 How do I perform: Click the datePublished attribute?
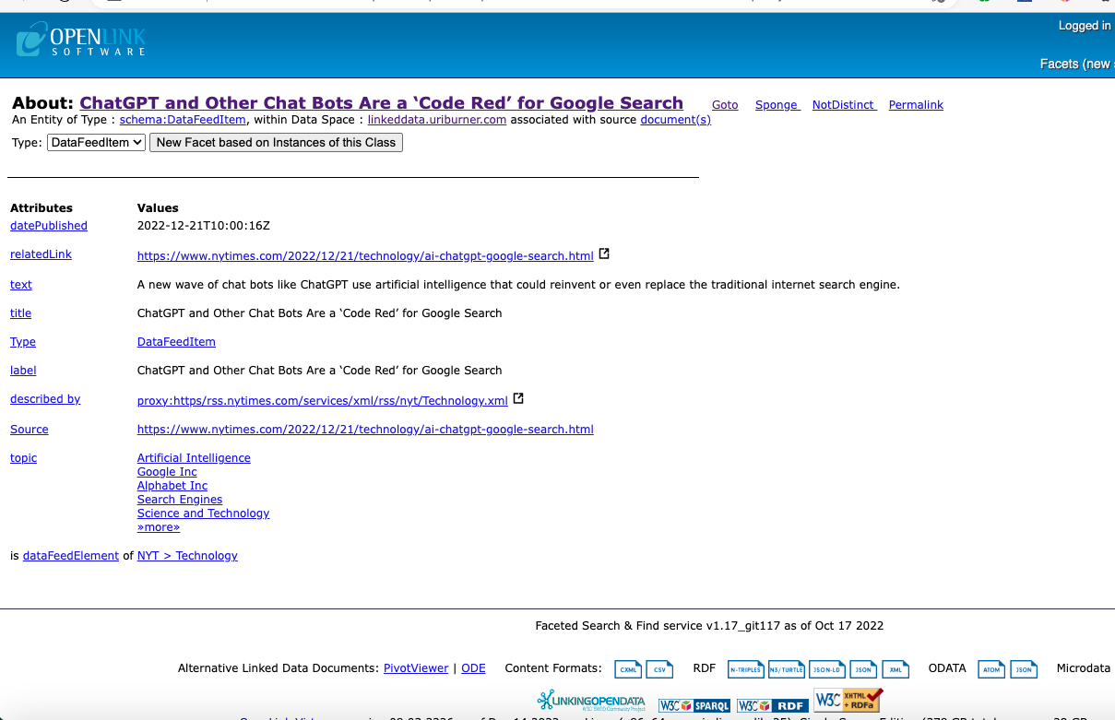49,226
